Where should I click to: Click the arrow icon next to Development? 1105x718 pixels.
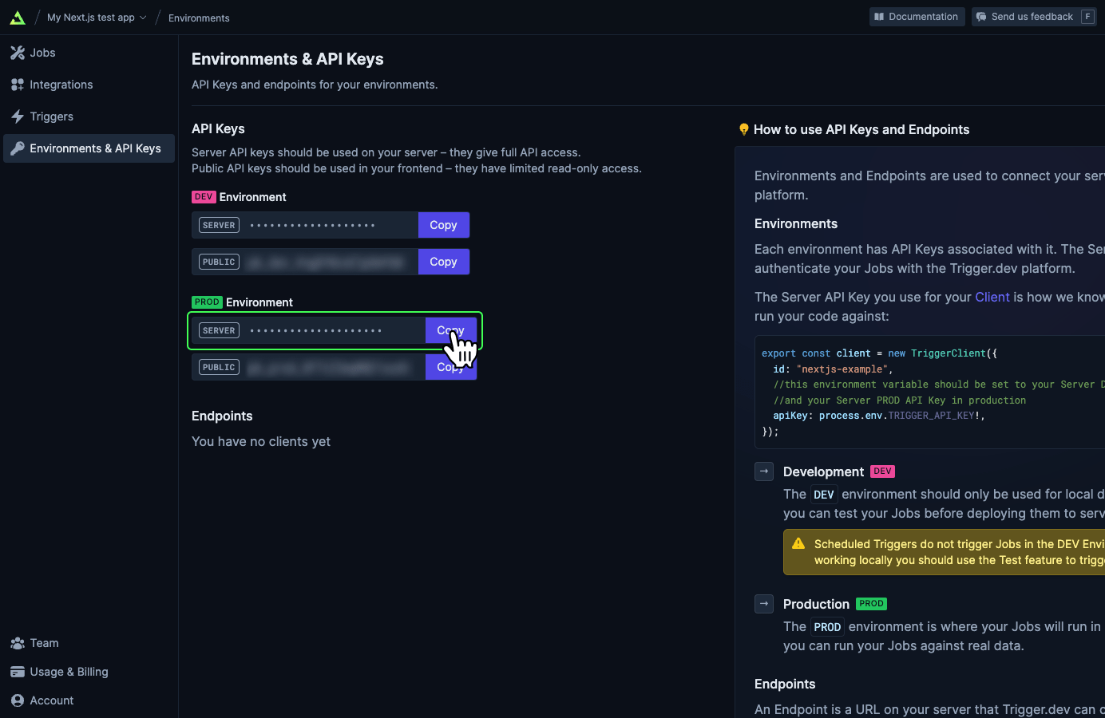[x=764, y=471]
